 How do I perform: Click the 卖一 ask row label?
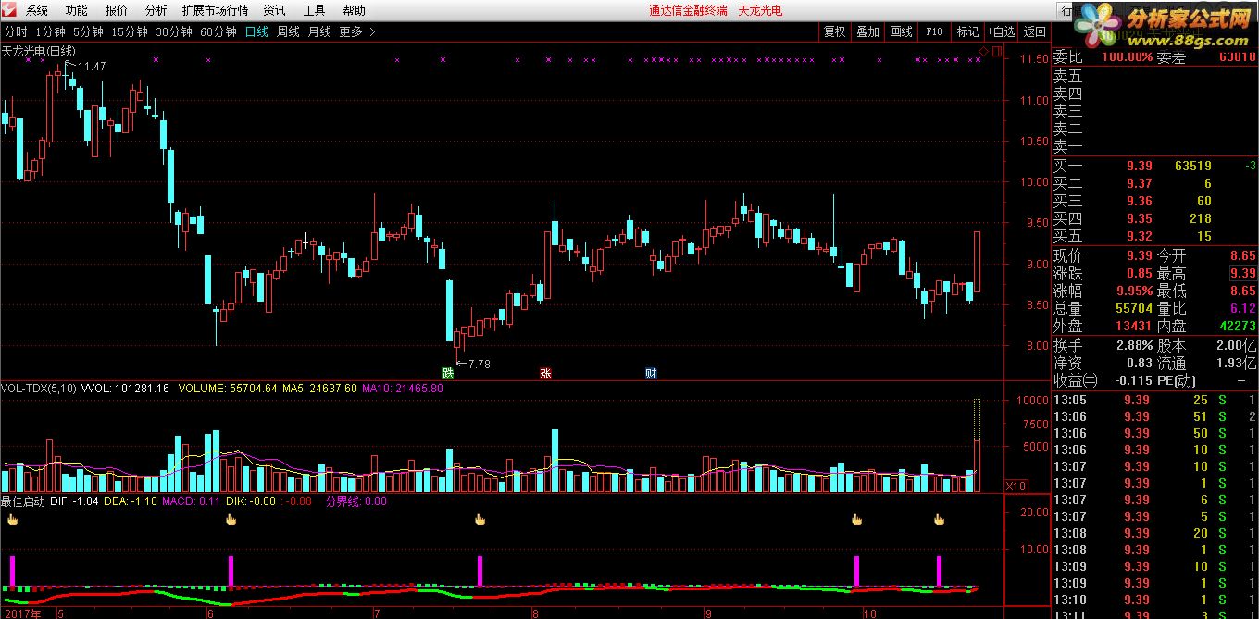1067,146
